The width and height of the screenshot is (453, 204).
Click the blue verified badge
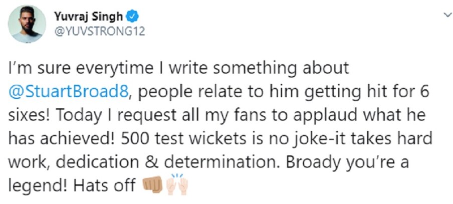(133, 18)
